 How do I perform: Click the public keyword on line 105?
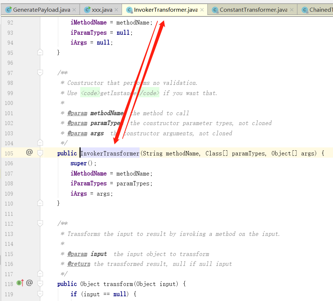(x=67, y=153)
